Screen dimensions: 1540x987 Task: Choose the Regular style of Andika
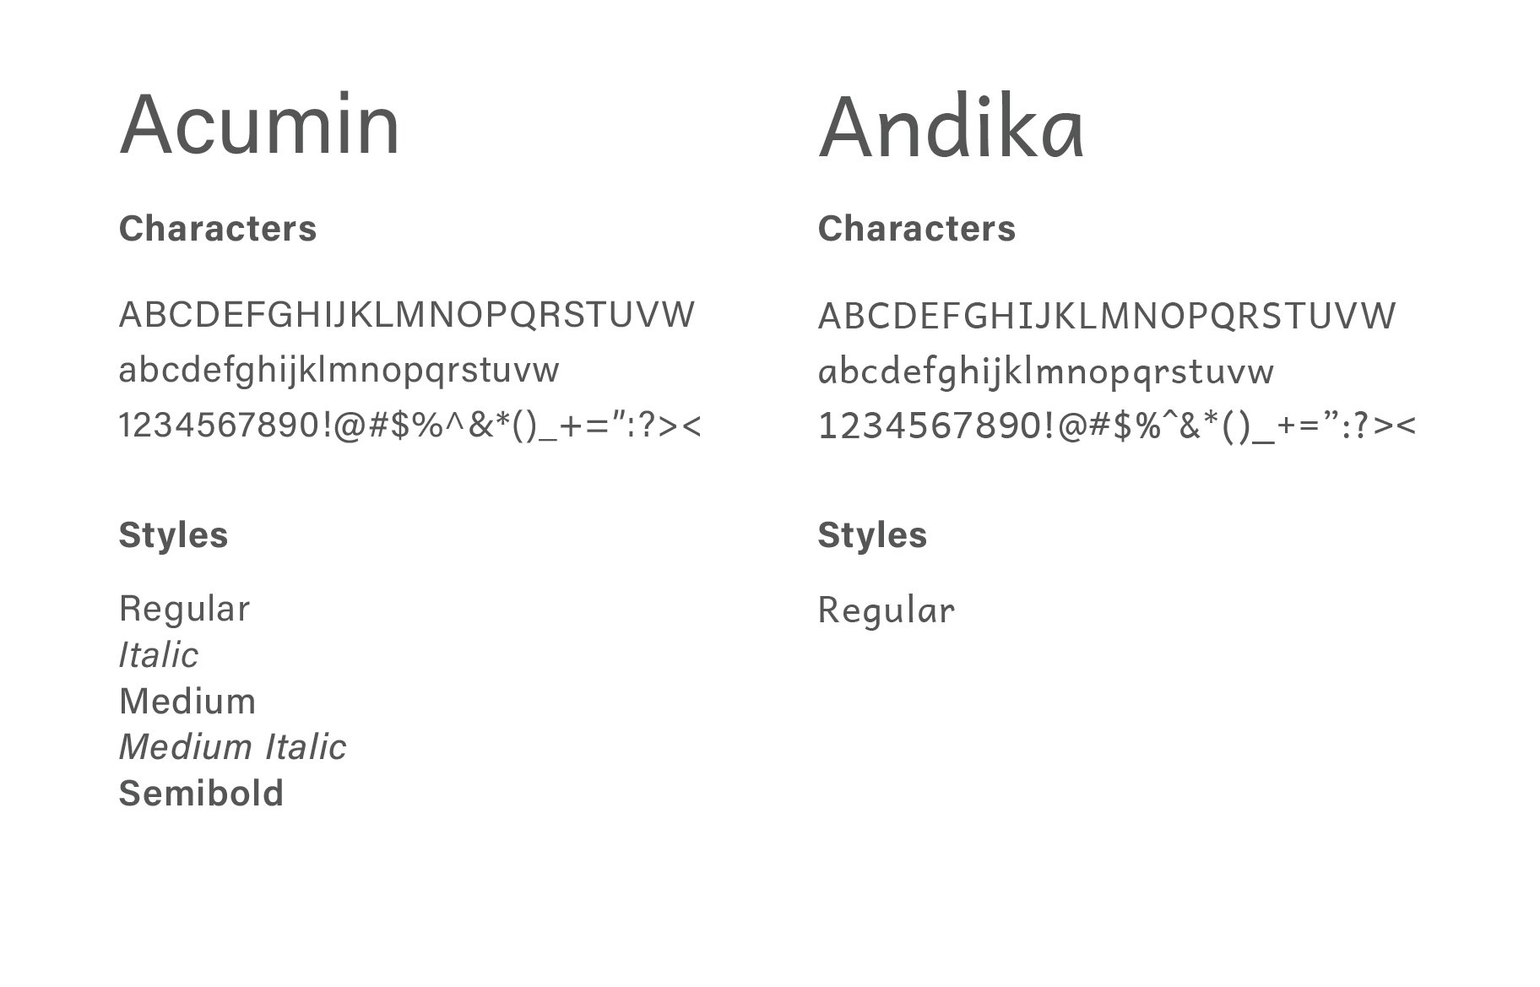[x=886, y=610]
